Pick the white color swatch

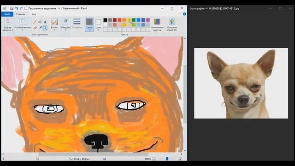pyautogui.click(x=105, y=24)
